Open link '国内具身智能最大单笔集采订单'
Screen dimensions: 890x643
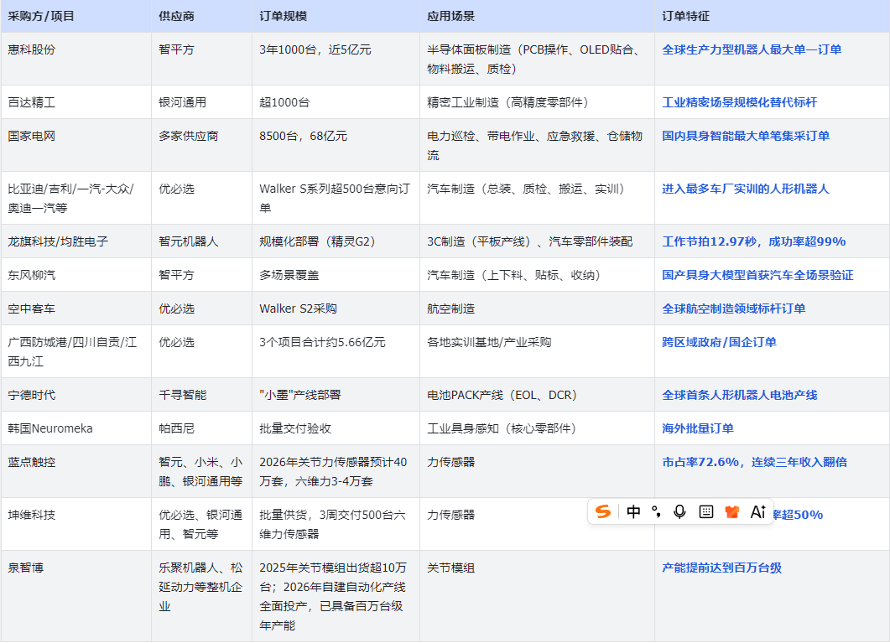pos(746,136)
